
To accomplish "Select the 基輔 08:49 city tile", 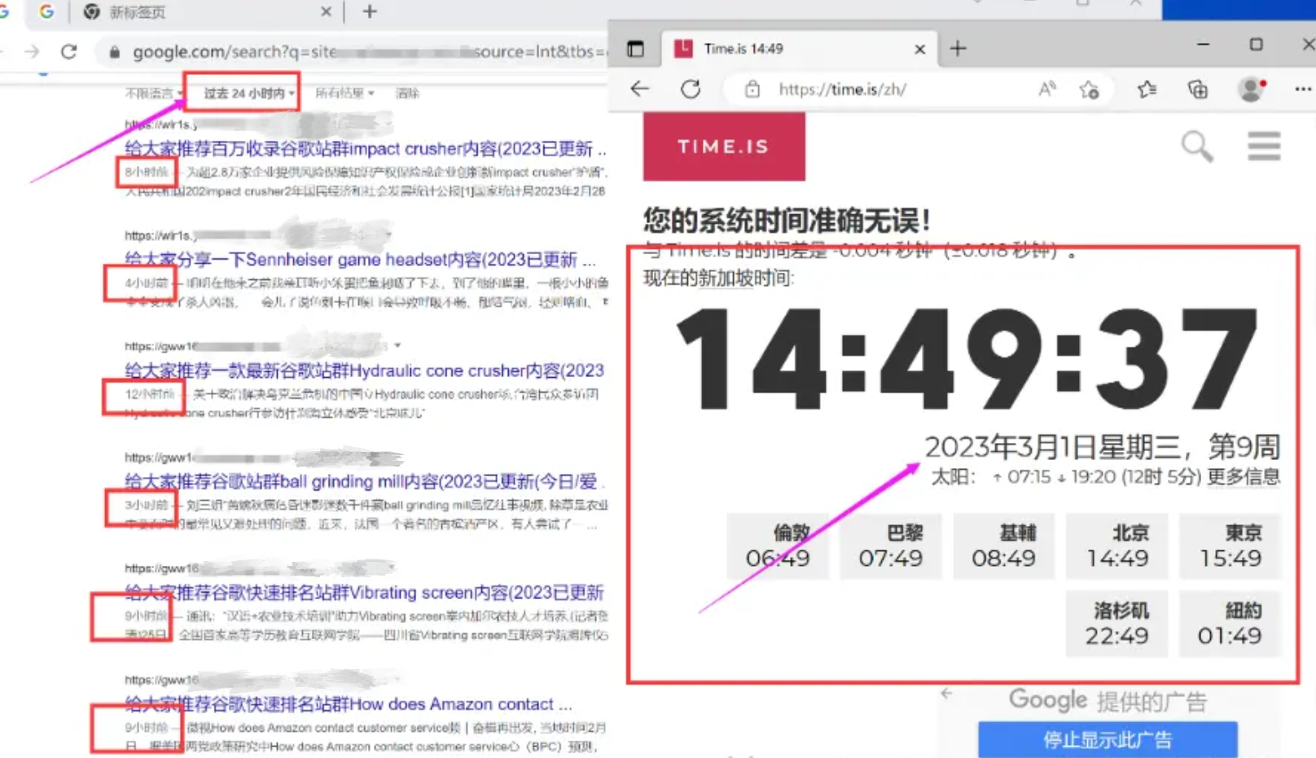I will click(1003, 546).
